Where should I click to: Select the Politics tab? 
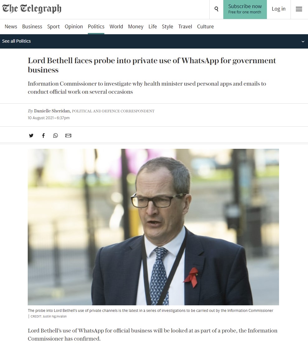[x=96, y=26]
